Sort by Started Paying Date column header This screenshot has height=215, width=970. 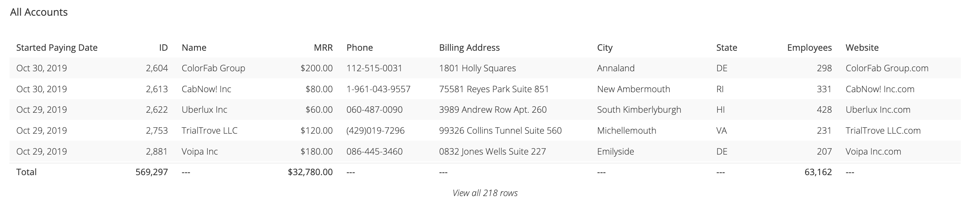pos(57,48)
